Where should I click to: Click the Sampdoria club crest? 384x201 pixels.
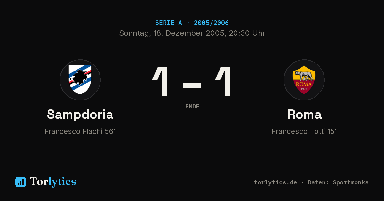80,80
